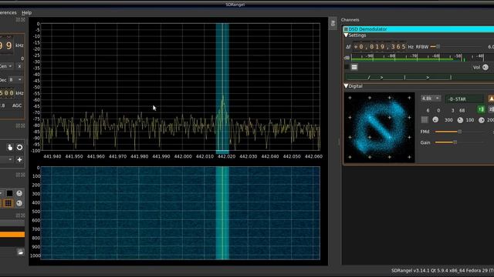Click the orange progress bar on the left
This screenshot has width=494, height=277.
[x=12, y=234]
